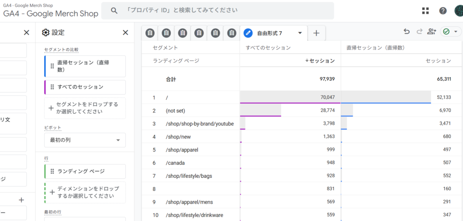Viewport: 463px width, 221px height.
Task: Click ディメンションをドロップするか選択 add button
Action: point(85,193)
